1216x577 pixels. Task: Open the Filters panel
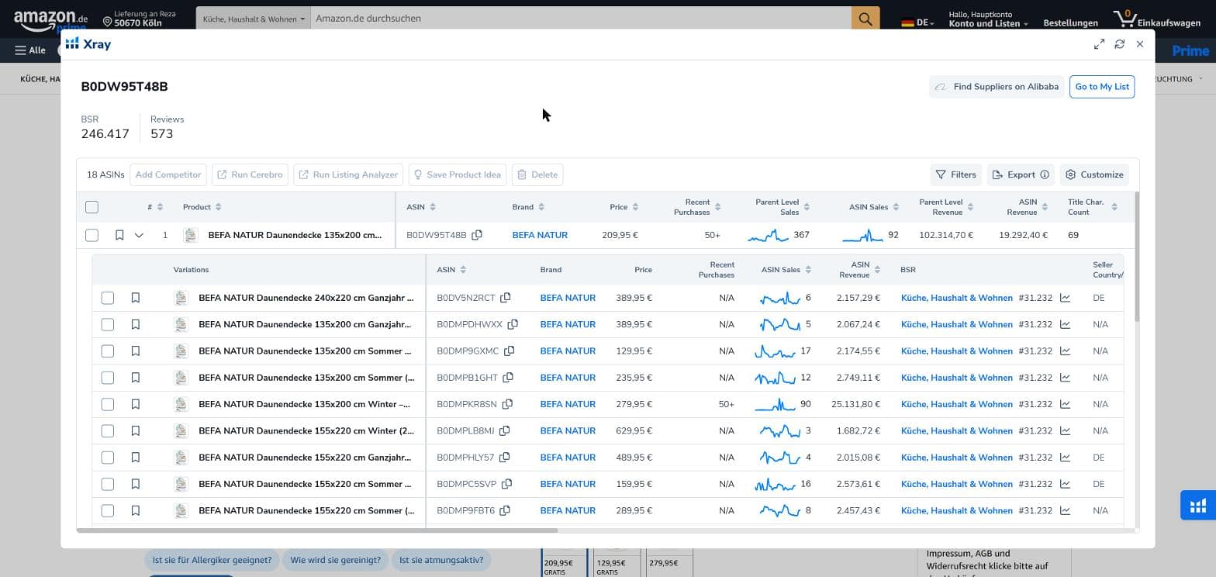955,174
